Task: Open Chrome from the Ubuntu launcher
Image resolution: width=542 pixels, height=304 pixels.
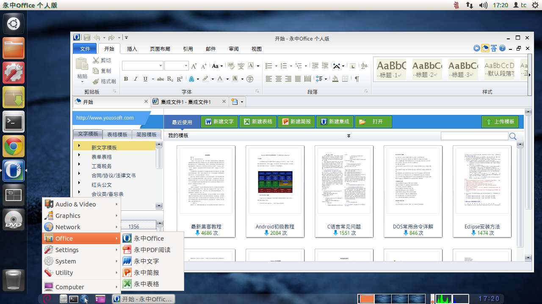Action: [14, 147]
